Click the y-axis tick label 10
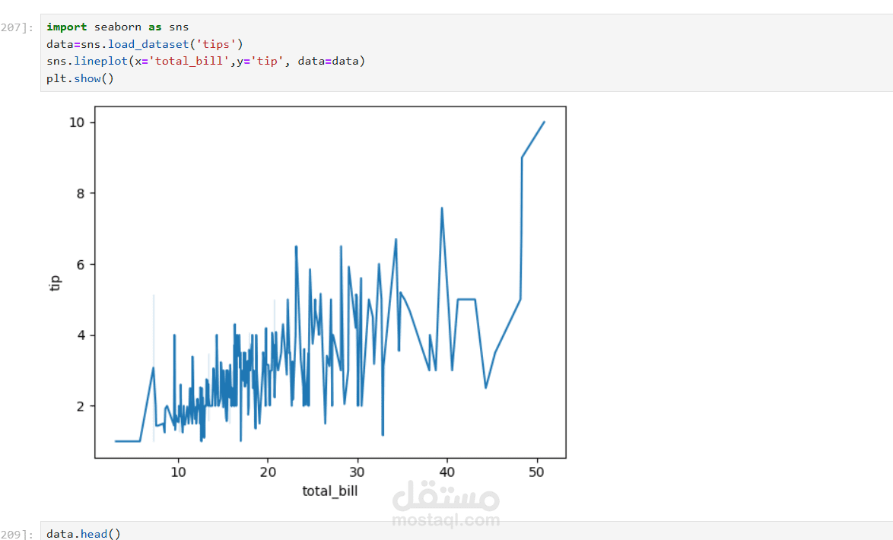 (77, 122)
